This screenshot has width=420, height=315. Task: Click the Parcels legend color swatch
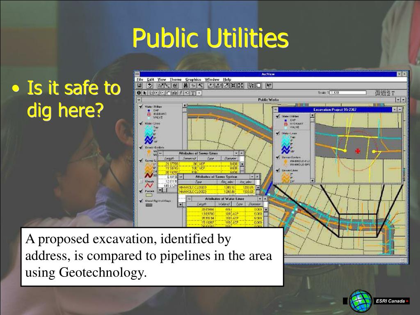148,195
